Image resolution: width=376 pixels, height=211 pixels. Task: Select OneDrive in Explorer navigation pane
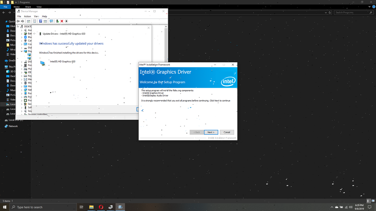pos(10,60)
